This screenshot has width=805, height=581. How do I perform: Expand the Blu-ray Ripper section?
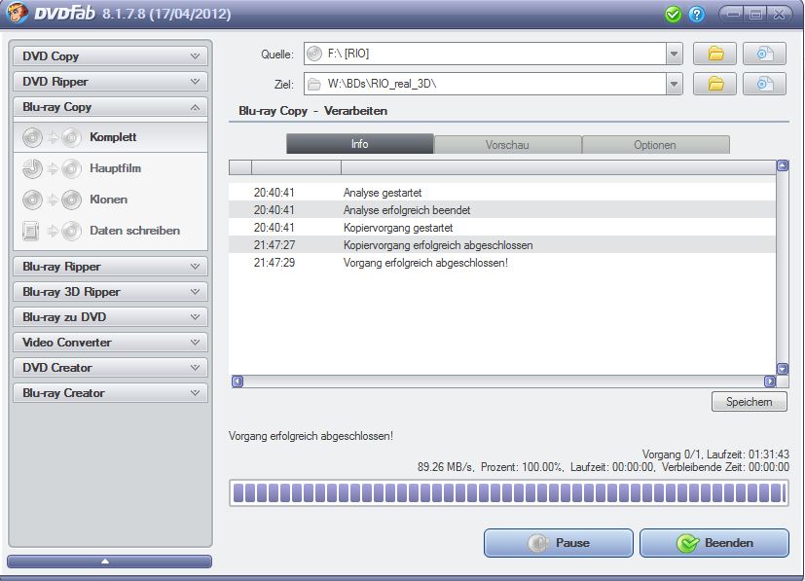pos(110,267)
